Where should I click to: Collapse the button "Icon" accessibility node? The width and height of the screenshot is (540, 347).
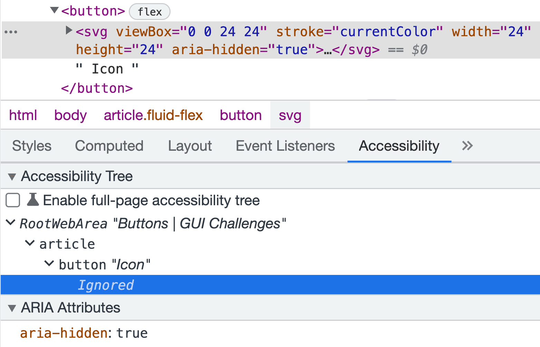49,263
